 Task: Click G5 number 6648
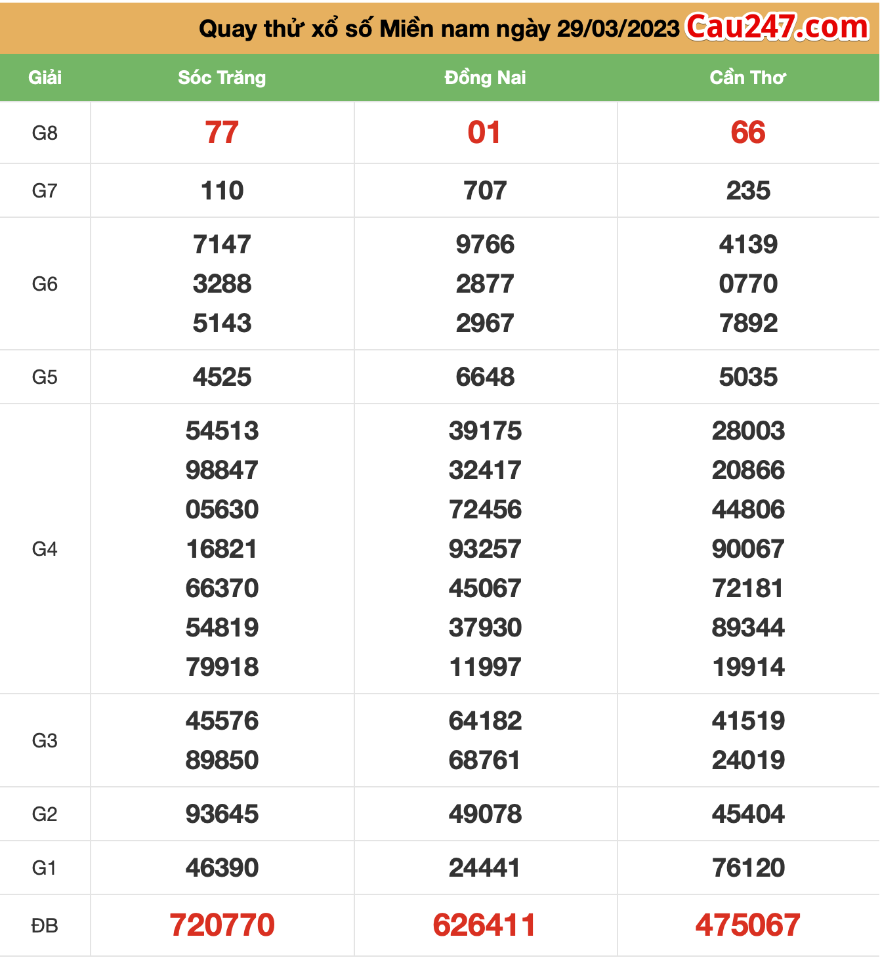click(485, 377)
